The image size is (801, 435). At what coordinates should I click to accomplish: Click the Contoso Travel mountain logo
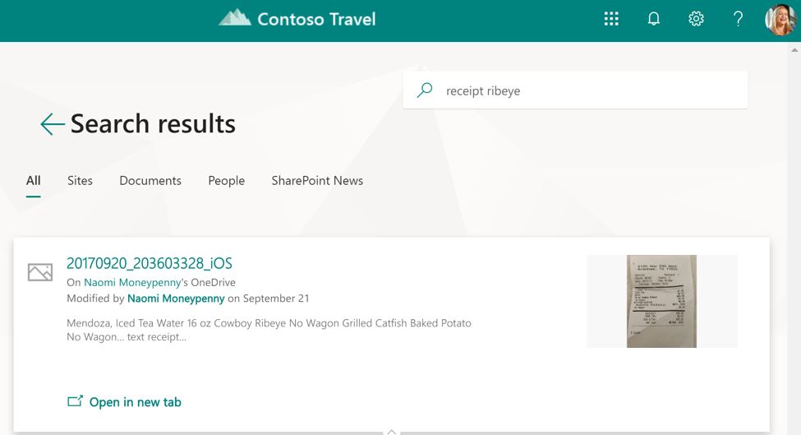235,18
